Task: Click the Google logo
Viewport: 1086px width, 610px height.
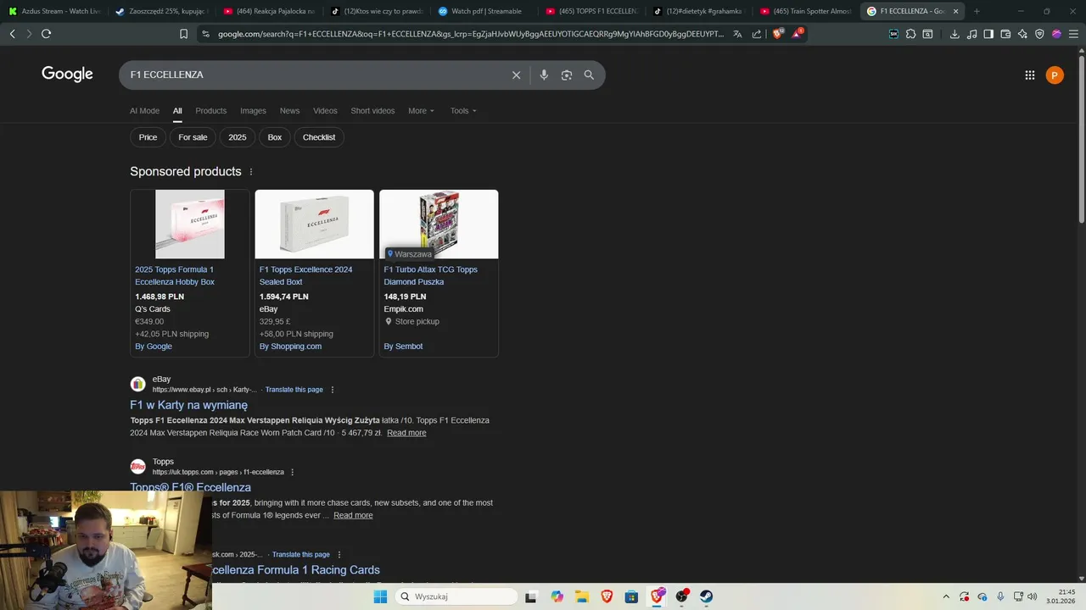Action: point(67,75)
